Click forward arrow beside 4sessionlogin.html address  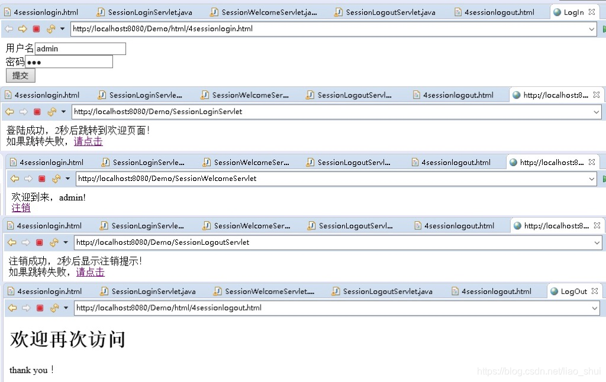coord(22,29)
